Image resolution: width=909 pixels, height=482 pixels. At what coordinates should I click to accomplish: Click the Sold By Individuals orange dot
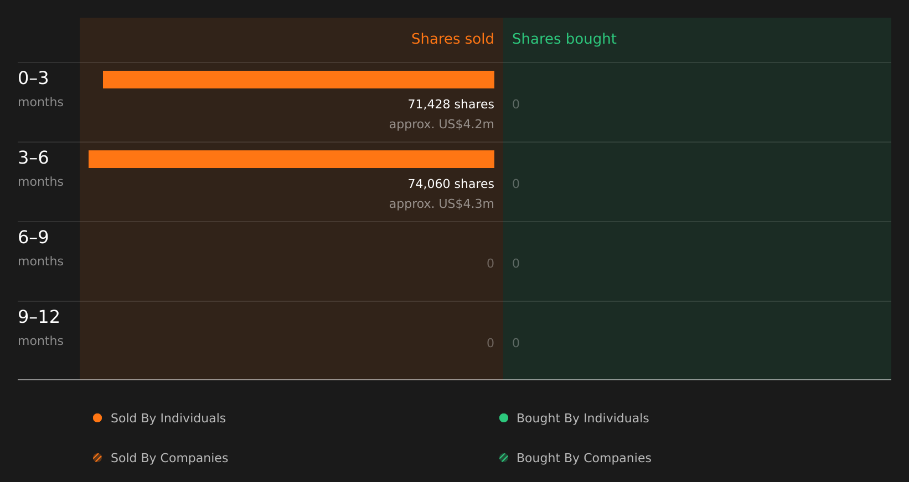click(97, 418)
